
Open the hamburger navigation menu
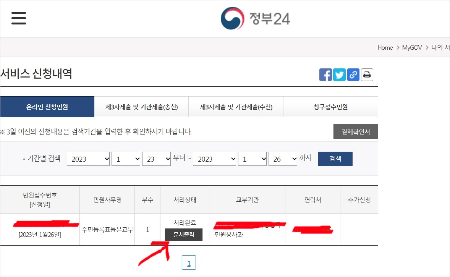[18, 18]
